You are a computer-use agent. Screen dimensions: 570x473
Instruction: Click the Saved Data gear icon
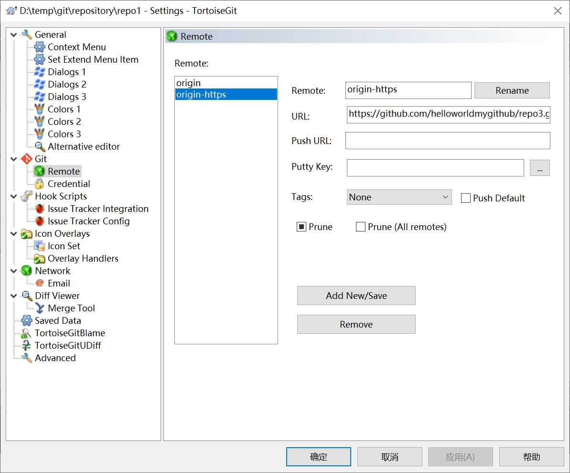point(27,320)
